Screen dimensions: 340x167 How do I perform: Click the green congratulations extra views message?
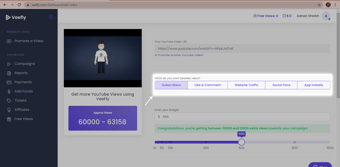point(242,128)
